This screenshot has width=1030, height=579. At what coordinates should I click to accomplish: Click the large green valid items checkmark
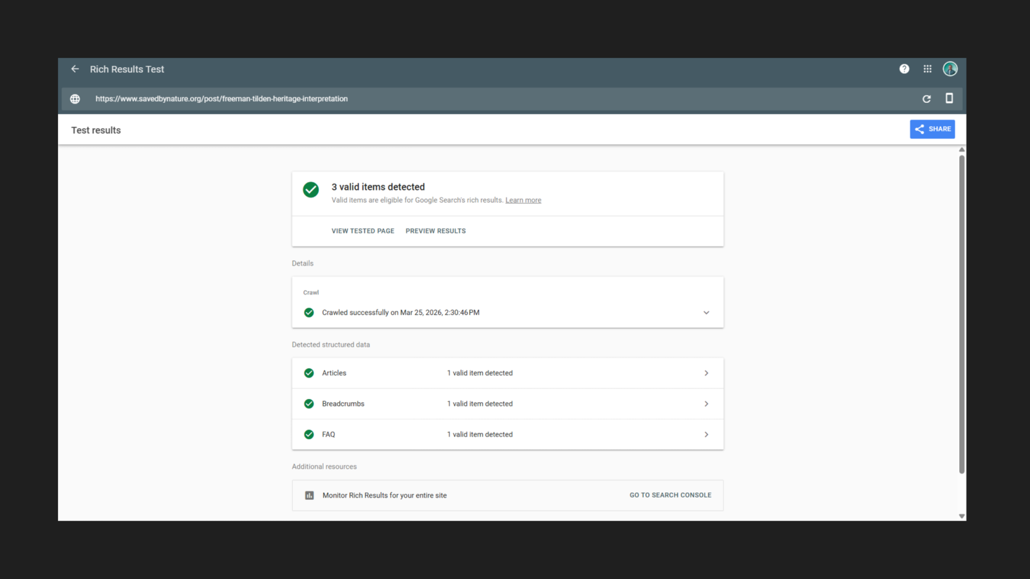click(x=311, y=190)
